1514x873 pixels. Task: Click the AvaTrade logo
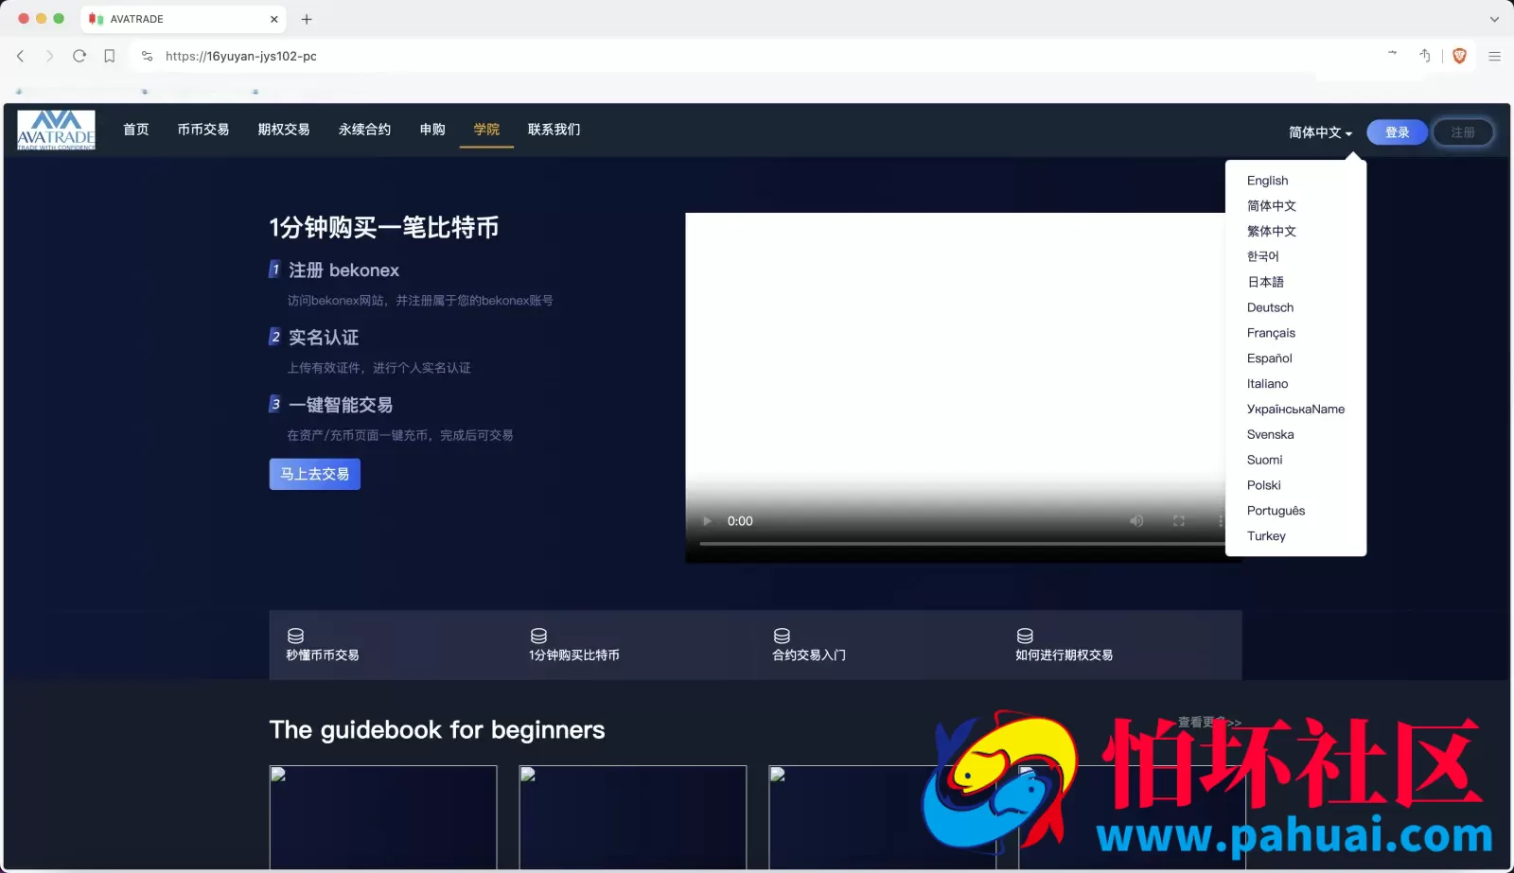point(56,130)
